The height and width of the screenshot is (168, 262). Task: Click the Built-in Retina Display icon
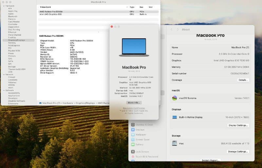(x=175, y=117)
